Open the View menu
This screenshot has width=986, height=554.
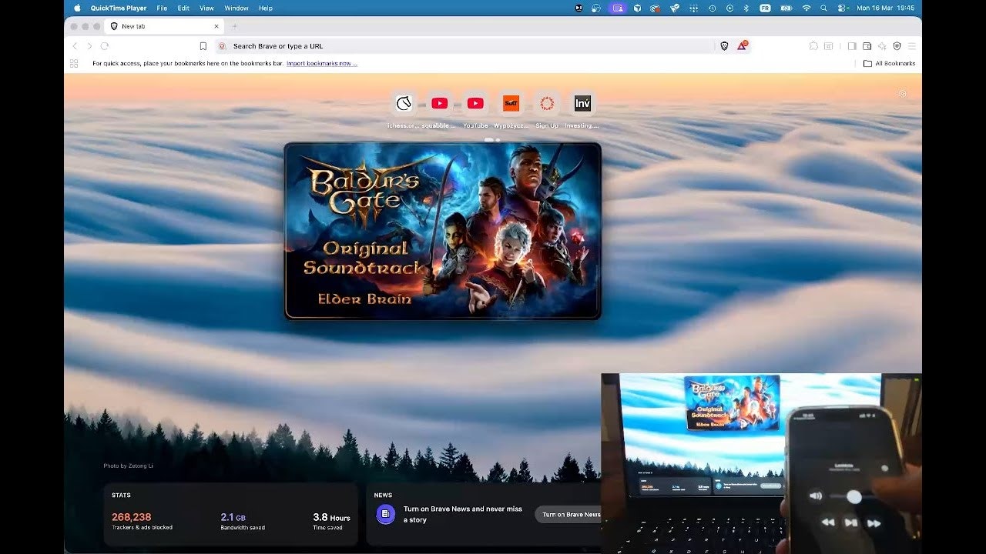tap(206, 8)
